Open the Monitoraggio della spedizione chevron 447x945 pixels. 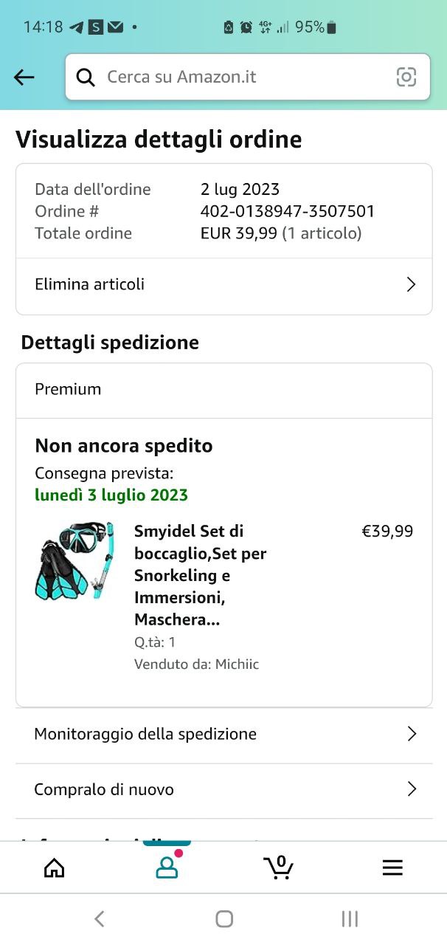click(412, 734)
